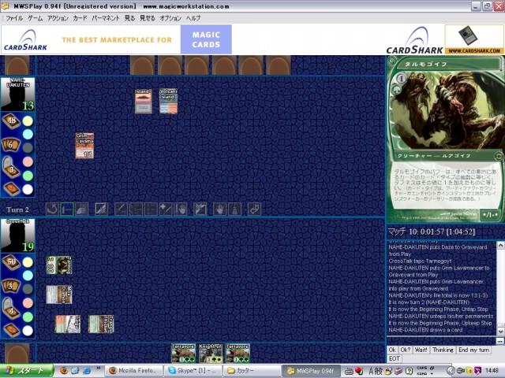Select the End of Turn open-hand icon
Viewport: 505px width, 378px height.
tap(219, 209)
